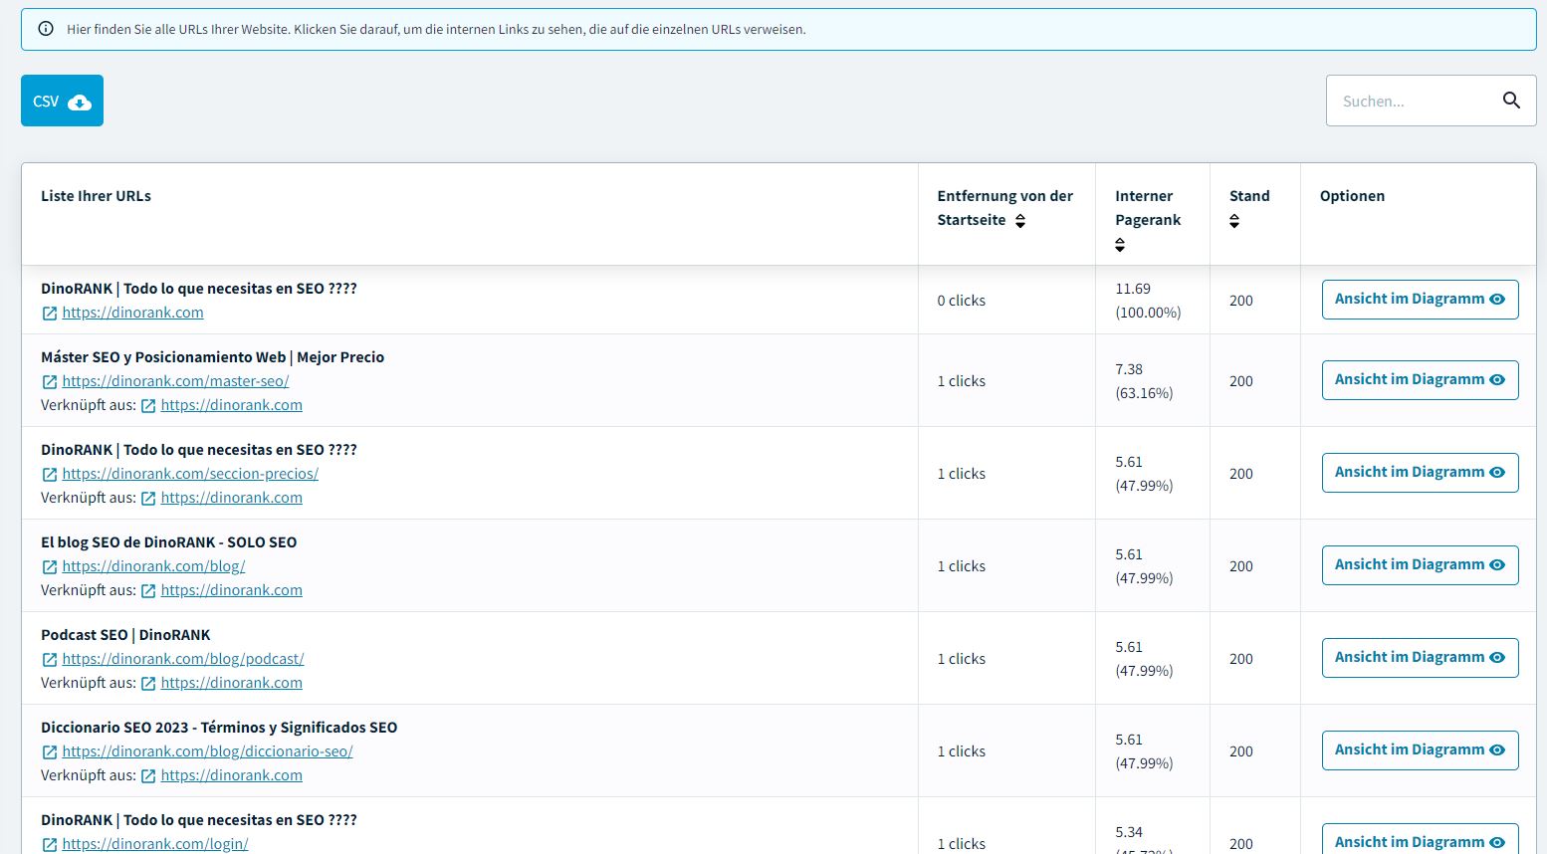Click external link icon beside dinorank.com/seccion-precios/
1547x854 pixels.
point(50,475)
